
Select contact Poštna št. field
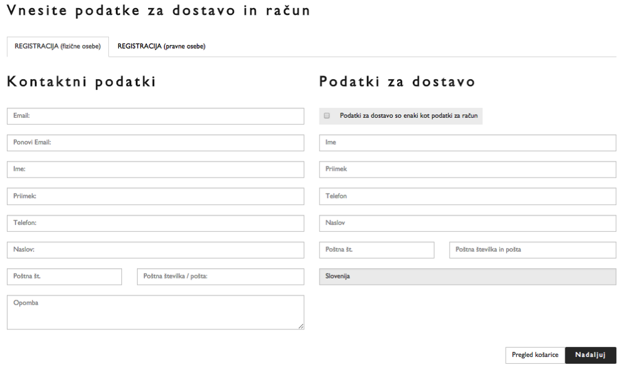[x=64, y=277]
